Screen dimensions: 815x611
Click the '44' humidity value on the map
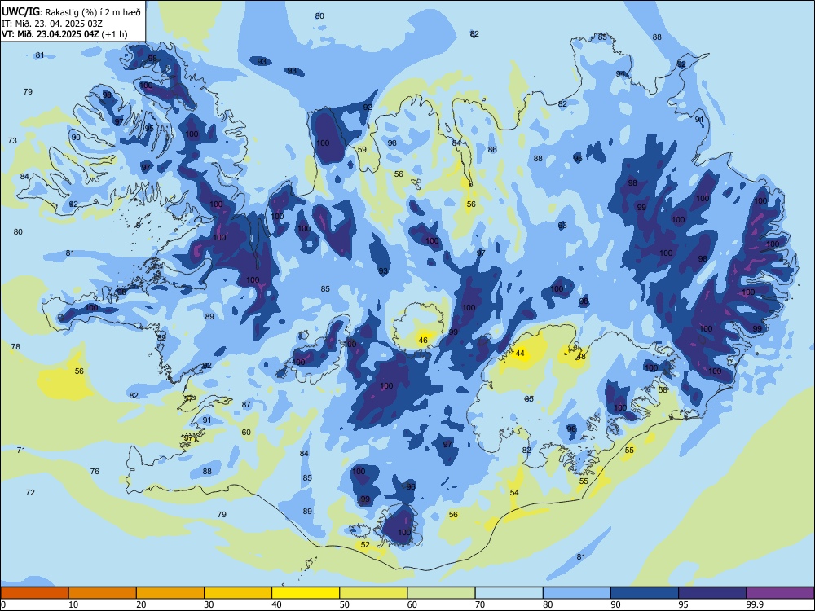520,354
